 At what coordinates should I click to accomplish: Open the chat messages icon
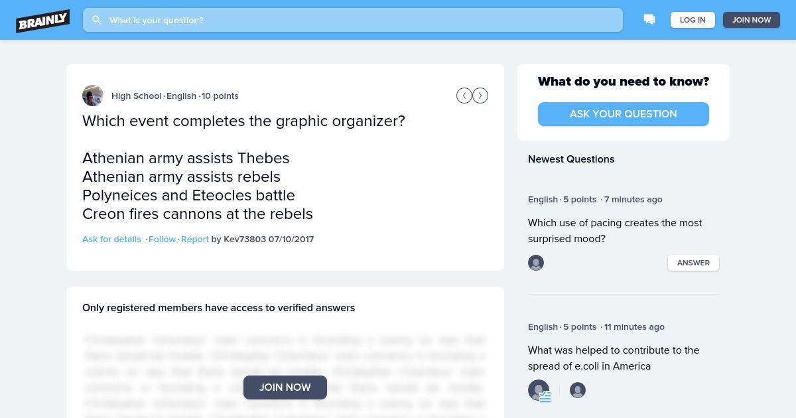649,20
